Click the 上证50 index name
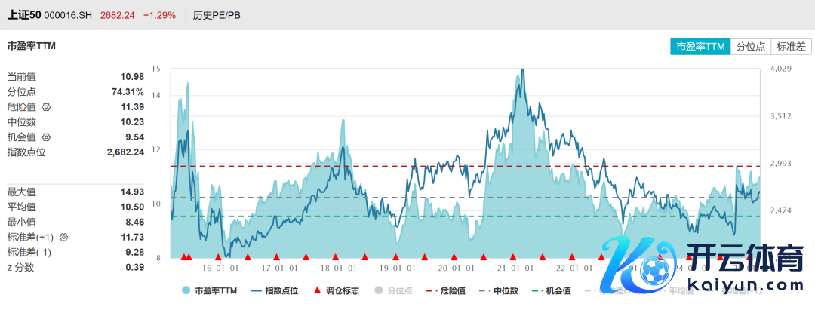Image resolution: width=815 pixels, height=310 pixels. pos(23,15)
